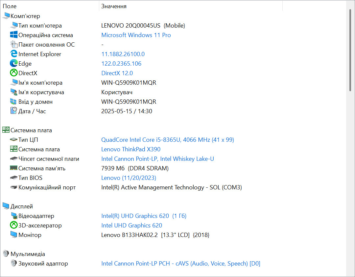The width and height of the screenshot is (355, 277).
Task: Click the Тип комп'ютера row icon
Action: pos(14,25)
